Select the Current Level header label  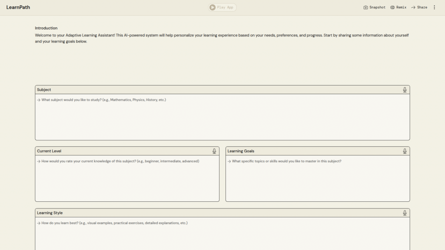49,151
